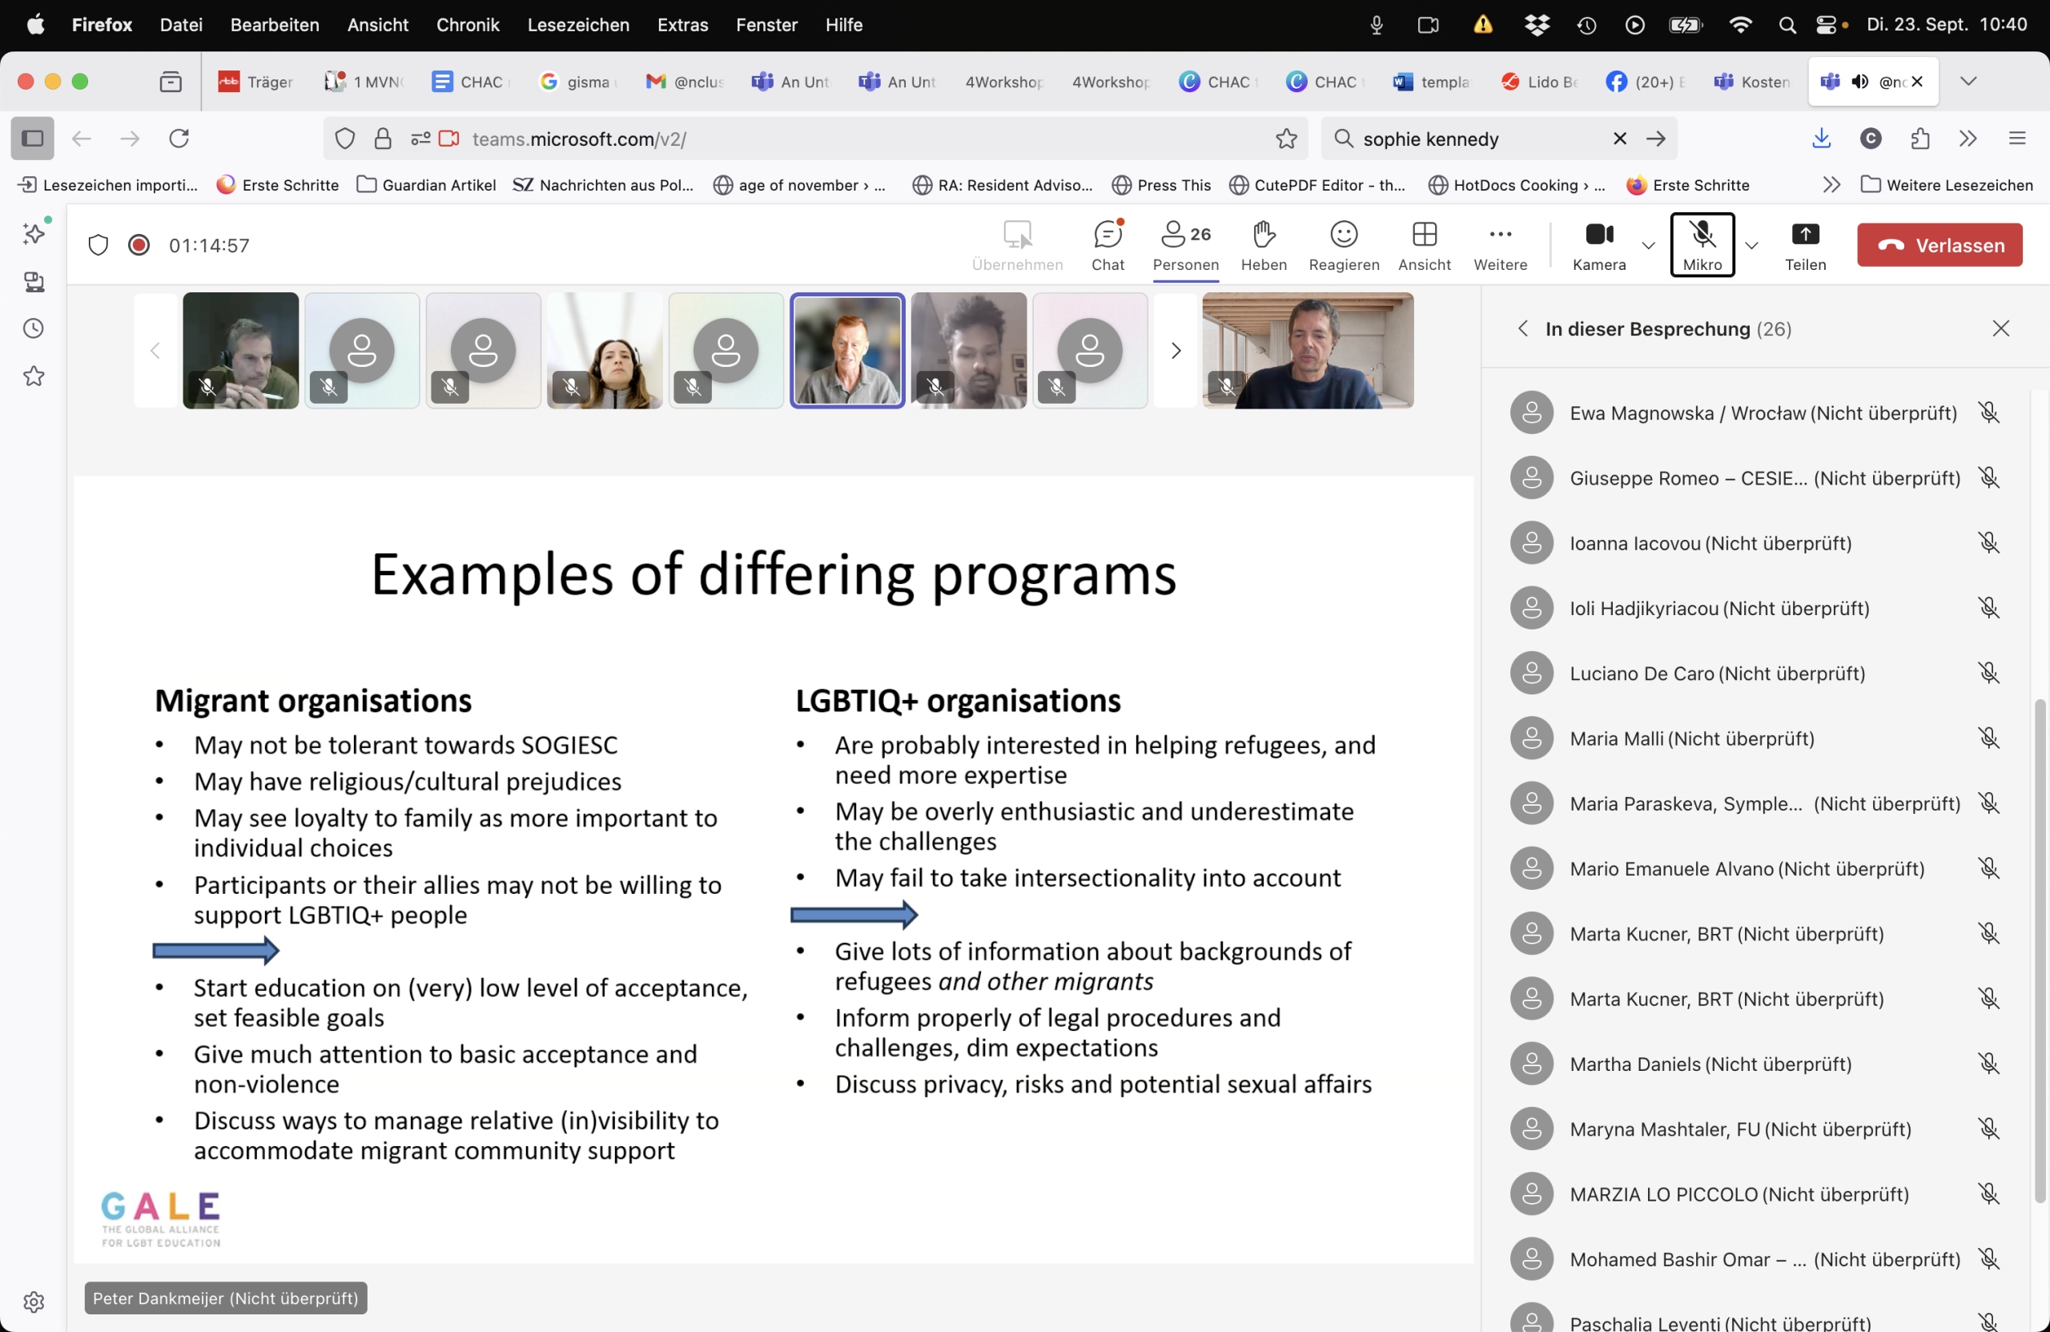Image resolution: width=2050 pixels, height=1332 pixels.
Task: Switch to the Lido browser tab
Action: pyautogui.click(x=1538, y=82)
